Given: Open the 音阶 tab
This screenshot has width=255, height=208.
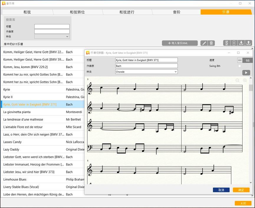Looking at the screenshot, I should coord(177,12).
